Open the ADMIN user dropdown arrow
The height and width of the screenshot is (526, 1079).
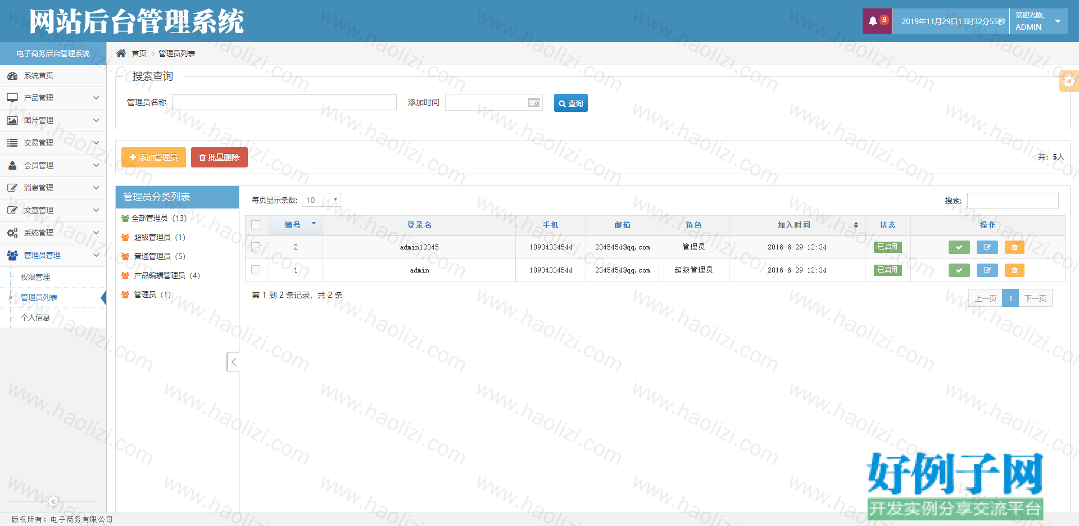(1058, 21)
